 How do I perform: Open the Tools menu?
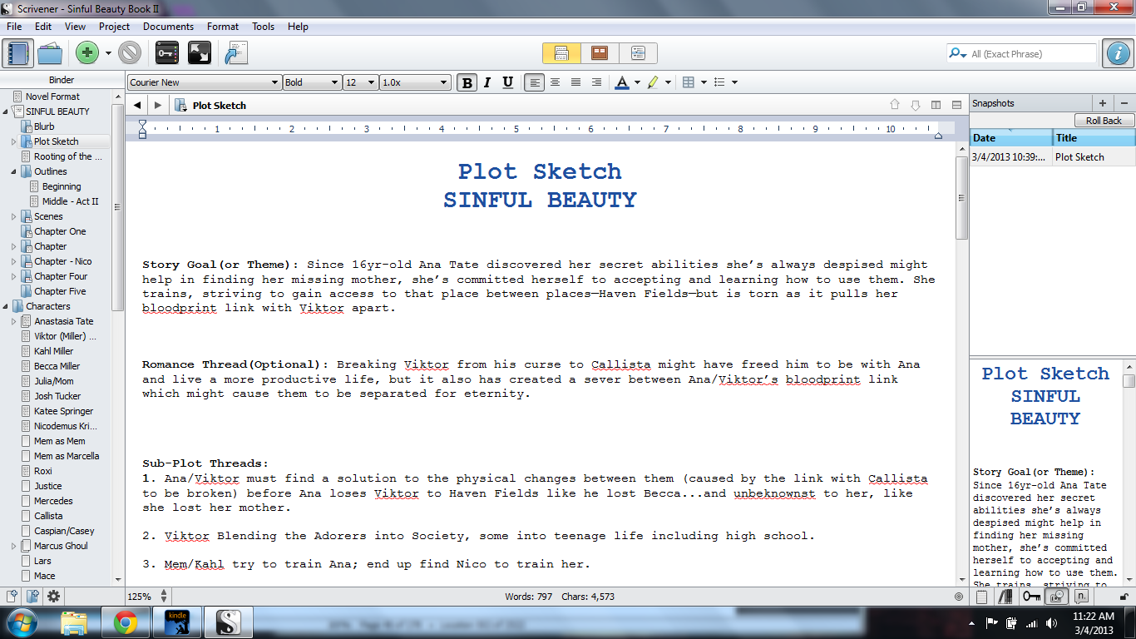pos(264,27)
